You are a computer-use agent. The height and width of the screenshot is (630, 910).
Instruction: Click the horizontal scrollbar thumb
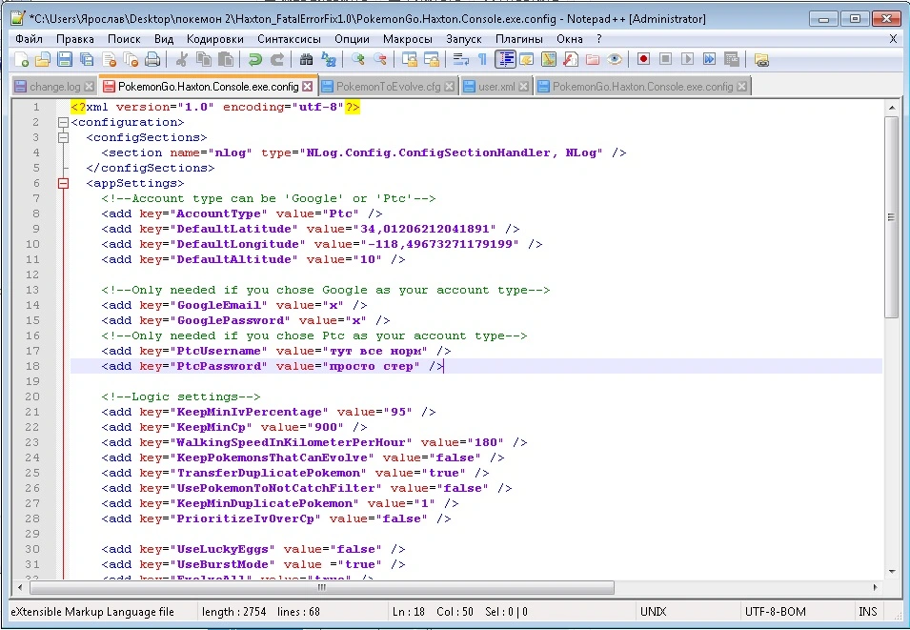(322, 588)
